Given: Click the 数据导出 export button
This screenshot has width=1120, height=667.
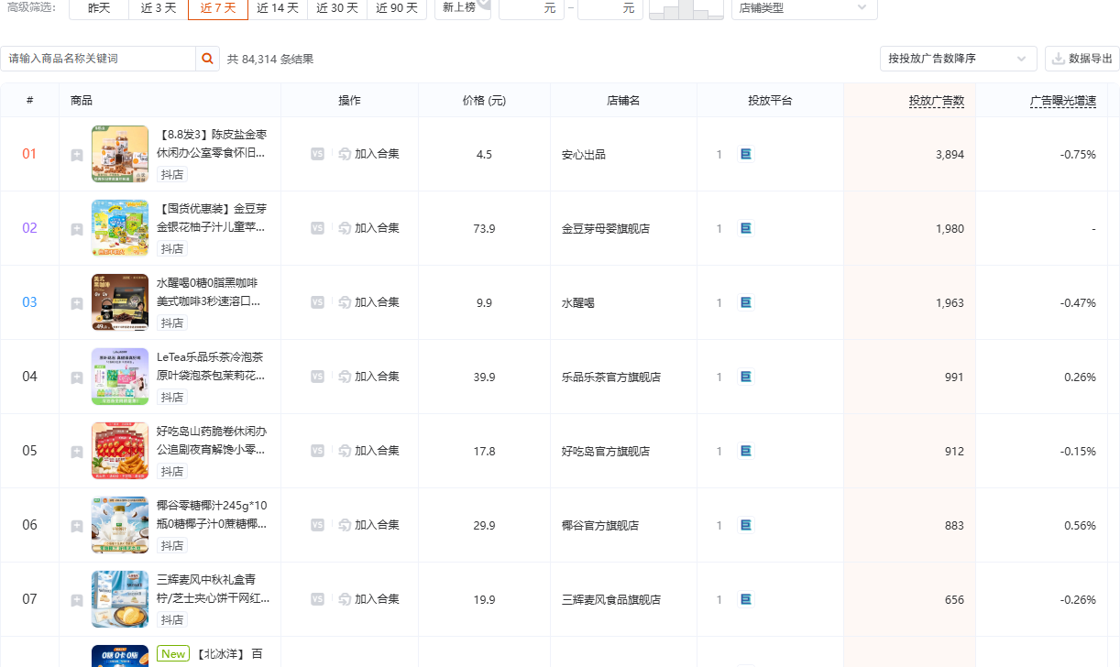Looking at the screenshot, I should (x=1082, y=59).
